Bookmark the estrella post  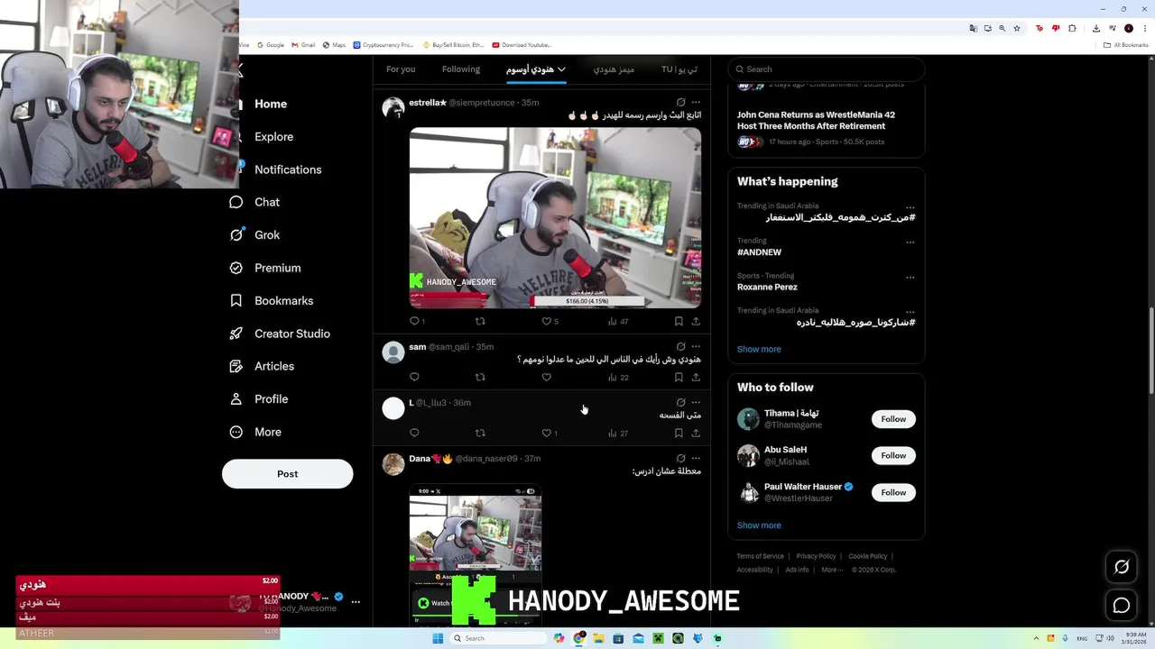[x=679, y=321]
